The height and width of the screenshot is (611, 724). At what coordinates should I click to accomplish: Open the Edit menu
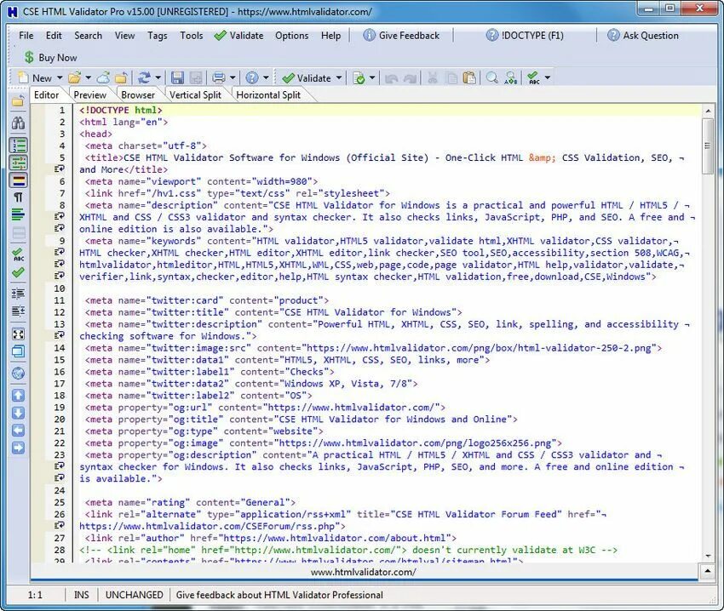(x=54, y=36)
